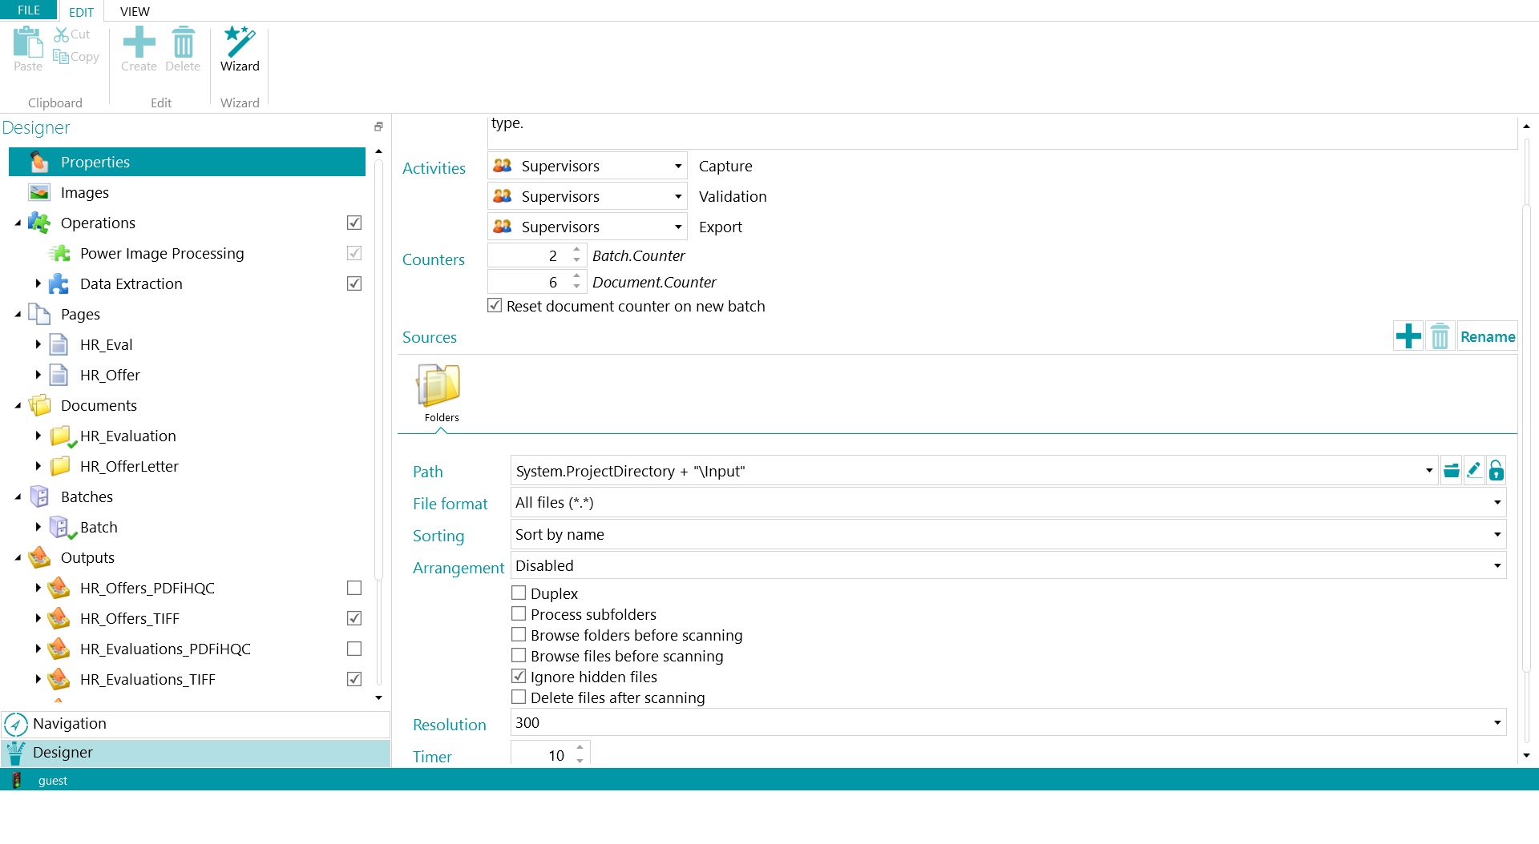Image resolution: width=1539 pixels, height=844 pixels.
Task: Click the Rename source button
Action: (x=1487, y=336)
